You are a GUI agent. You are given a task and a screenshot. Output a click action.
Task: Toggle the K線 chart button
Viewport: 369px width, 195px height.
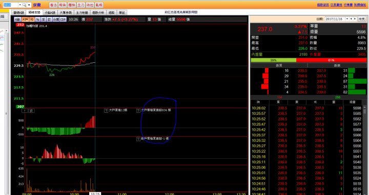point(17,19)
